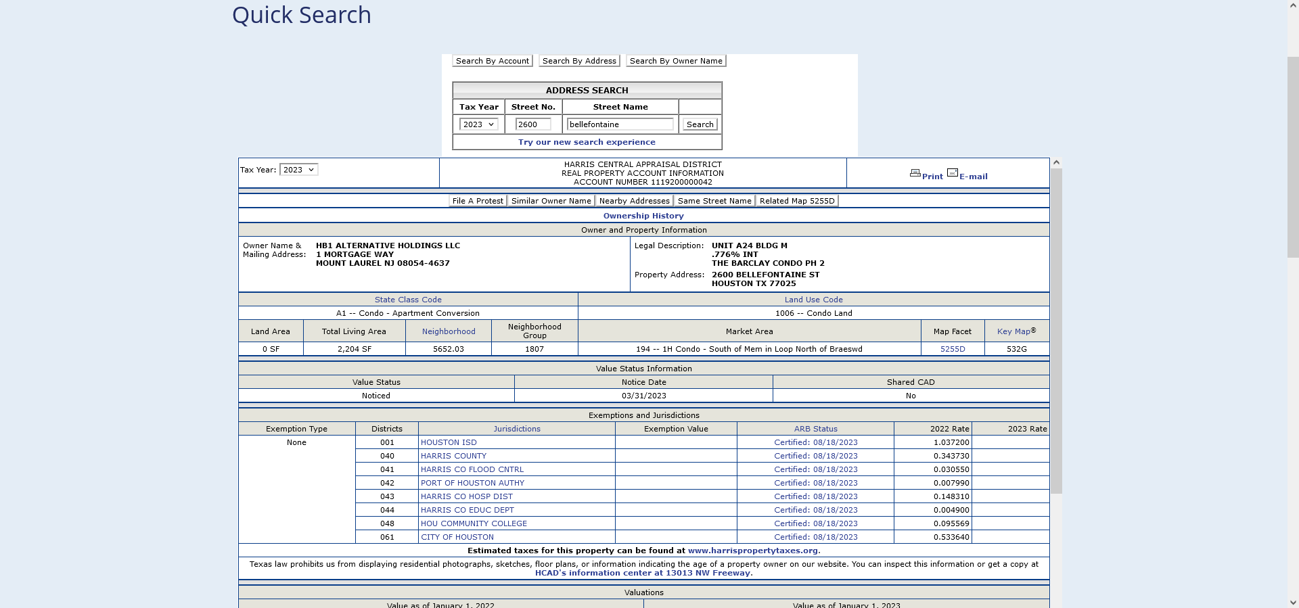
Task: Open HARRIS CO EDUC DEPT link
Action: (468, 510)
